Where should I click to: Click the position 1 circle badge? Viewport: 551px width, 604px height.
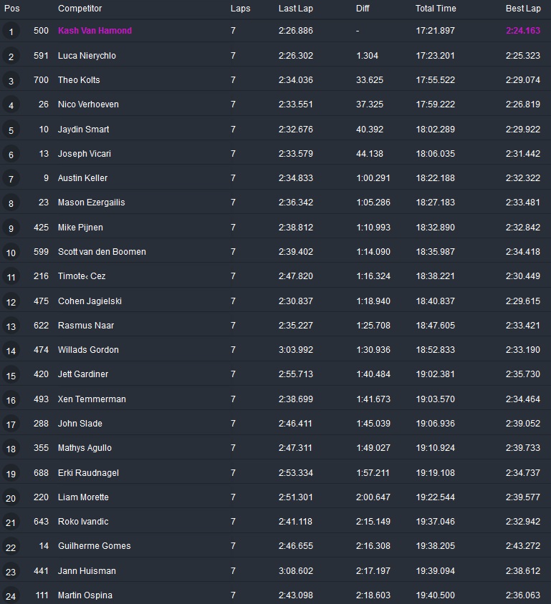11,31
